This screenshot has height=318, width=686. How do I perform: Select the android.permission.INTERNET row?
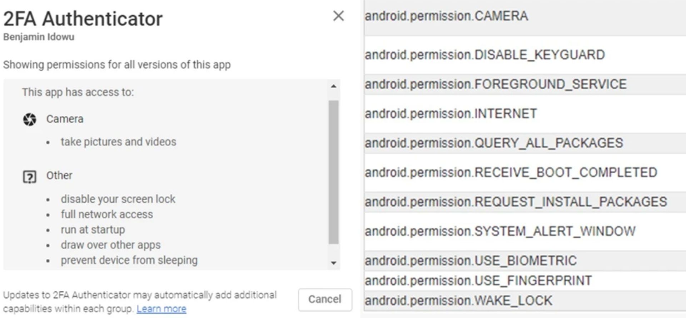[x=525, y=114]
